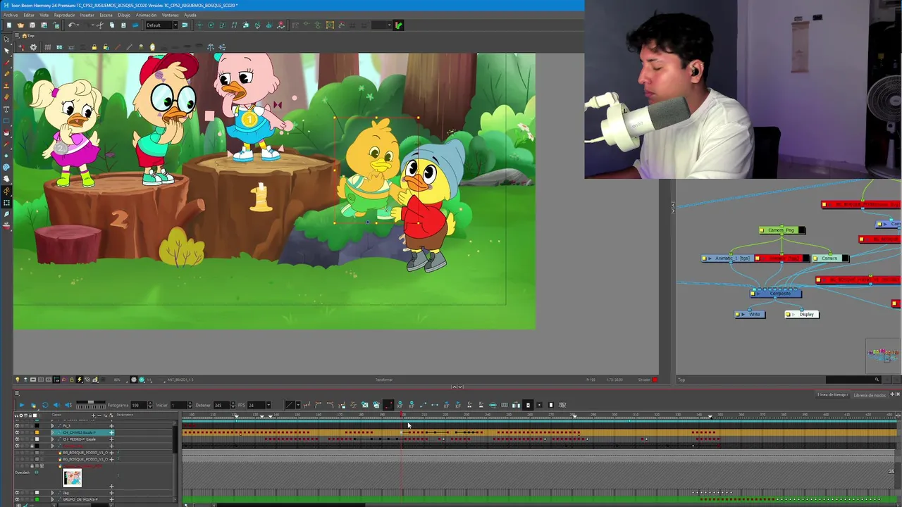Click the plus button on Pkg layer row
Screen dimensions: 902x507
pyautogui.click(x=111, y=493)
